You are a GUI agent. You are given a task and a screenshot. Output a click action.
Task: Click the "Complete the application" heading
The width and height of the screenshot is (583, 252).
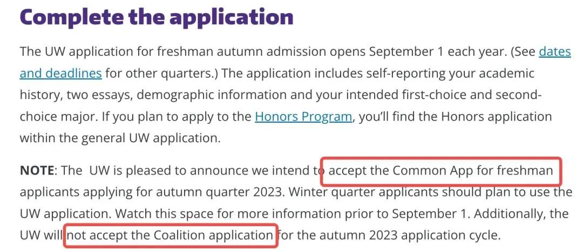[x=157, y=17]
